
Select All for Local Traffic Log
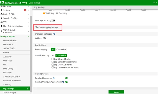click(53, 56)
